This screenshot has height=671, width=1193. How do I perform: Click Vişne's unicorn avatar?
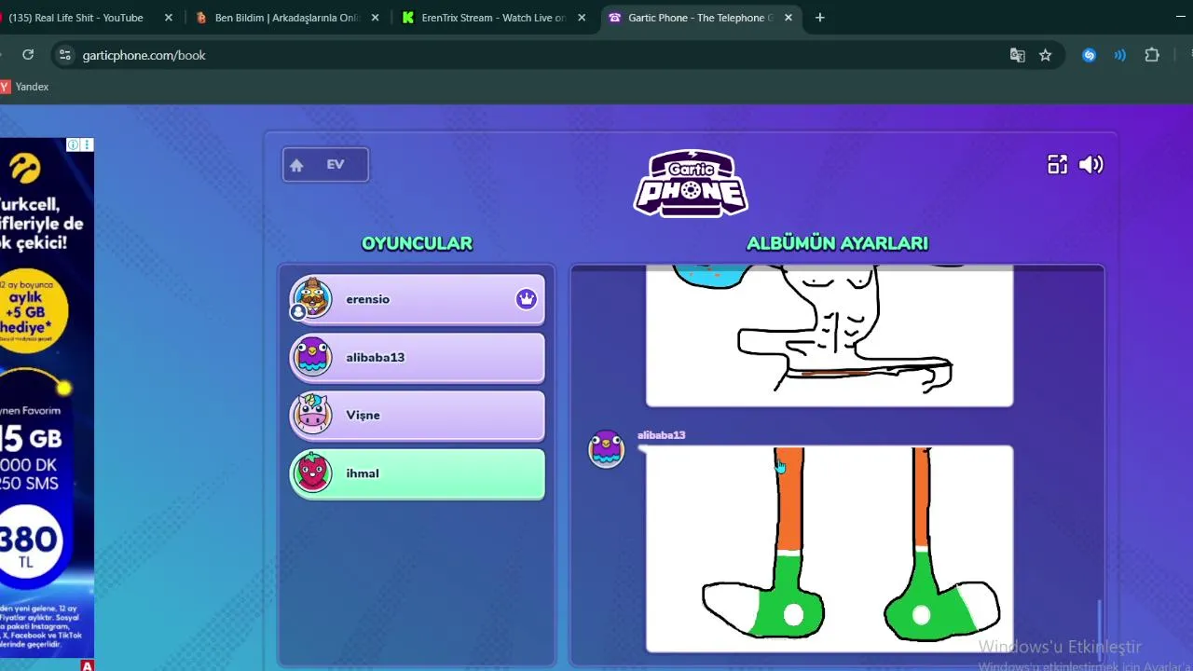(312, 415)
